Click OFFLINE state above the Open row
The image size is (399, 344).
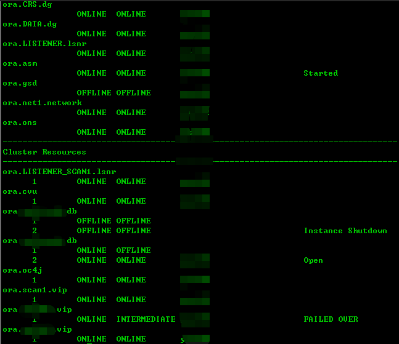133,250
